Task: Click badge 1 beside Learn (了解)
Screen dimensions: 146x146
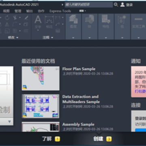Action: [57, 139]
